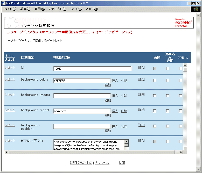Open 詳細 for background-position

coord(141,125)
